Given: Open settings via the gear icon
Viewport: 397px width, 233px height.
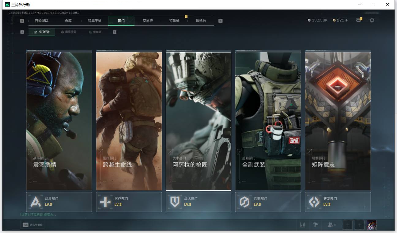Looking at the screenshot, I should coord(372,20).
